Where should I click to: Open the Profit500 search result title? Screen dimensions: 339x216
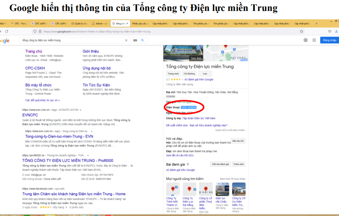68,160
